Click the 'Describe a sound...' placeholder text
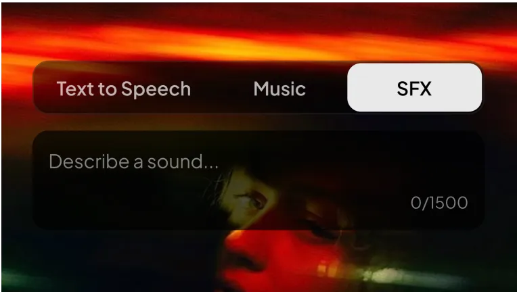 click(x=133, y=162)
